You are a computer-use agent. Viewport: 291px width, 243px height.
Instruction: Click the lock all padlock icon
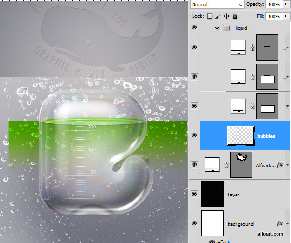tap(235, 16)
